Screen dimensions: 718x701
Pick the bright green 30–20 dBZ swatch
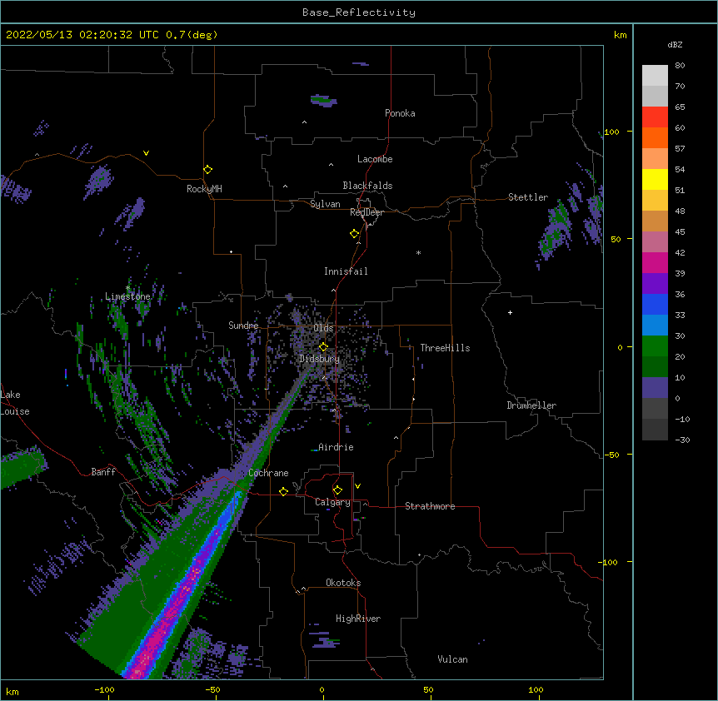655,346
